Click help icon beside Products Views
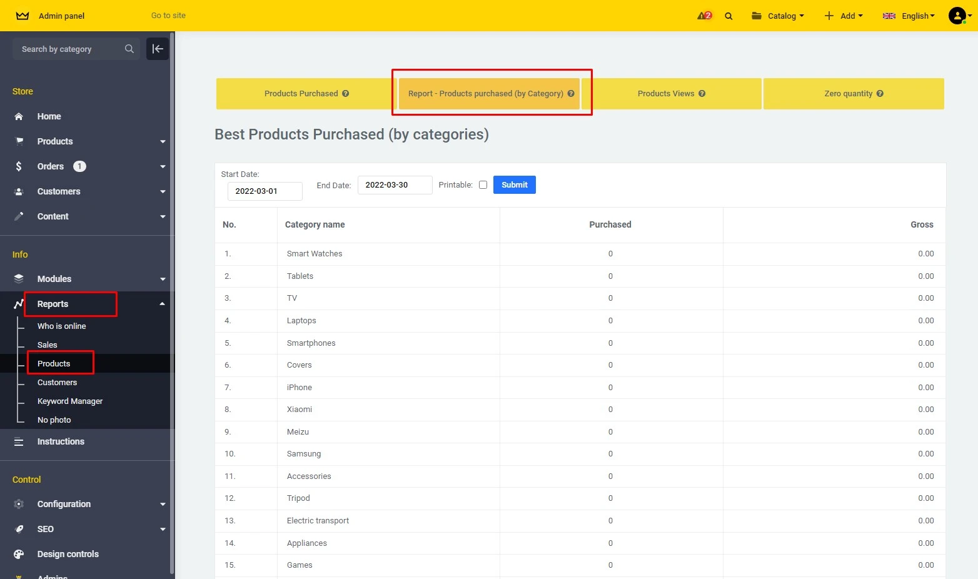The image size is (978, 579). (702, 94)
